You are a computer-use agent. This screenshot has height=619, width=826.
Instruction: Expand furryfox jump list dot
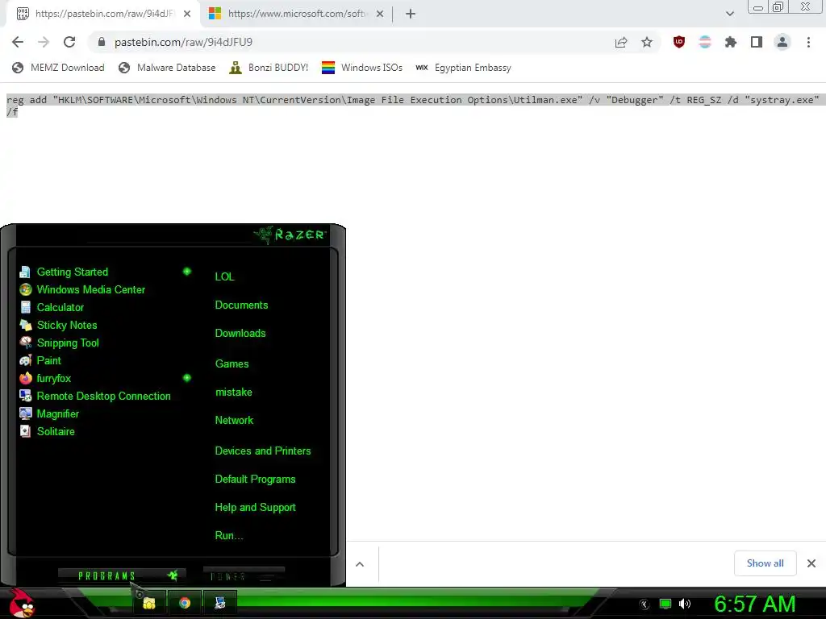[186, 378]
